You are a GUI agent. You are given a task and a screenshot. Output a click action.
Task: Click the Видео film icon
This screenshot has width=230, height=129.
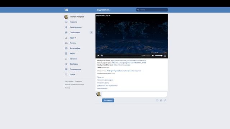[66, 53]
